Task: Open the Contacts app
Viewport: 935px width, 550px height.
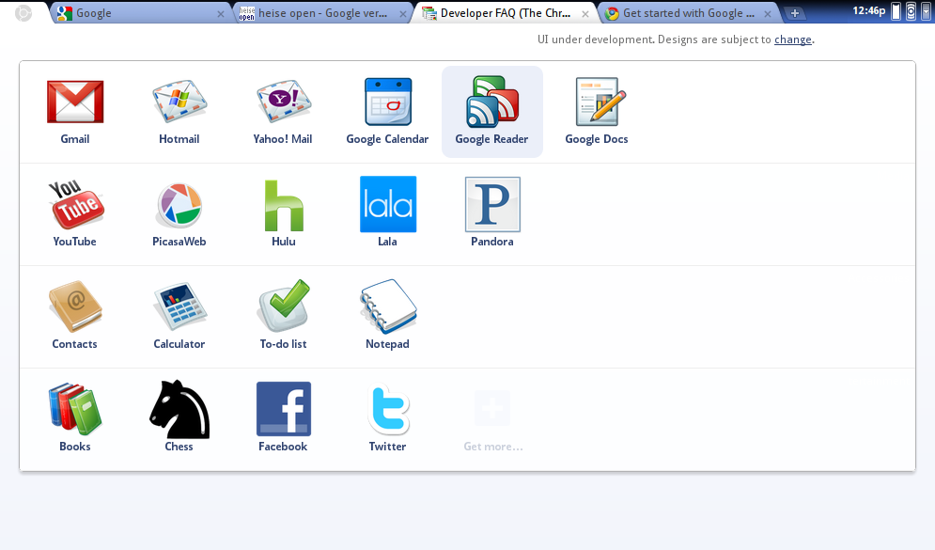Action: coord(75,307)
